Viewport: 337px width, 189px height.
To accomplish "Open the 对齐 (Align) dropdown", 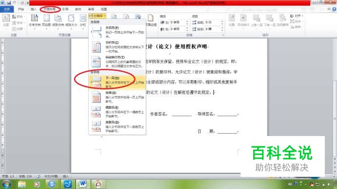I will (x=297, y=16).
